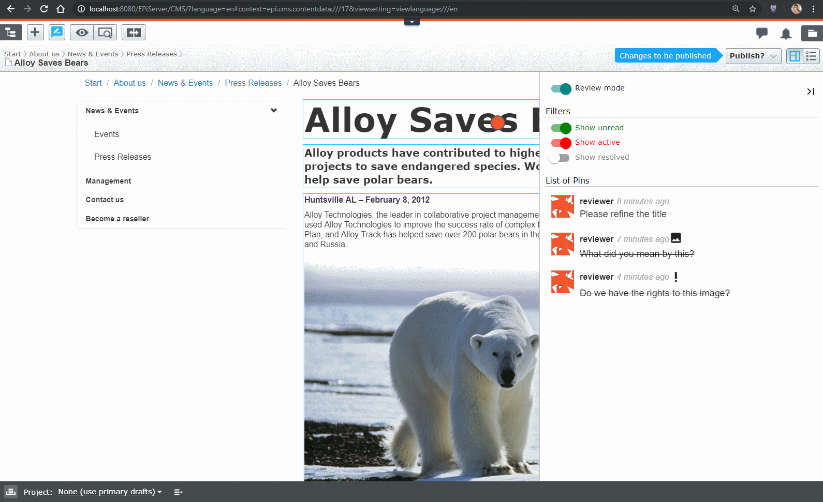Click About us in CMS top breadcrumb
Viewport: 823px width, 502px height.
tap(44, 54)
